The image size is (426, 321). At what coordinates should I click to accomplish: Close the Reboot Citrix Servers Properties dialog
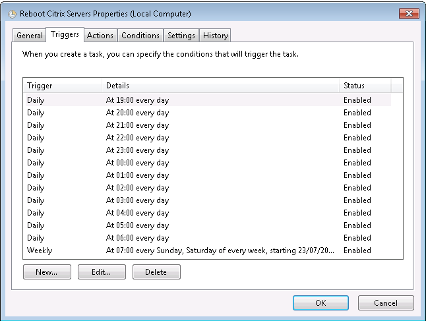pos(409,13)
